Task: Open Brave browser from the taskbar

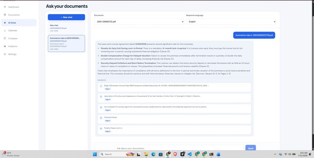Action: [175, 154]
